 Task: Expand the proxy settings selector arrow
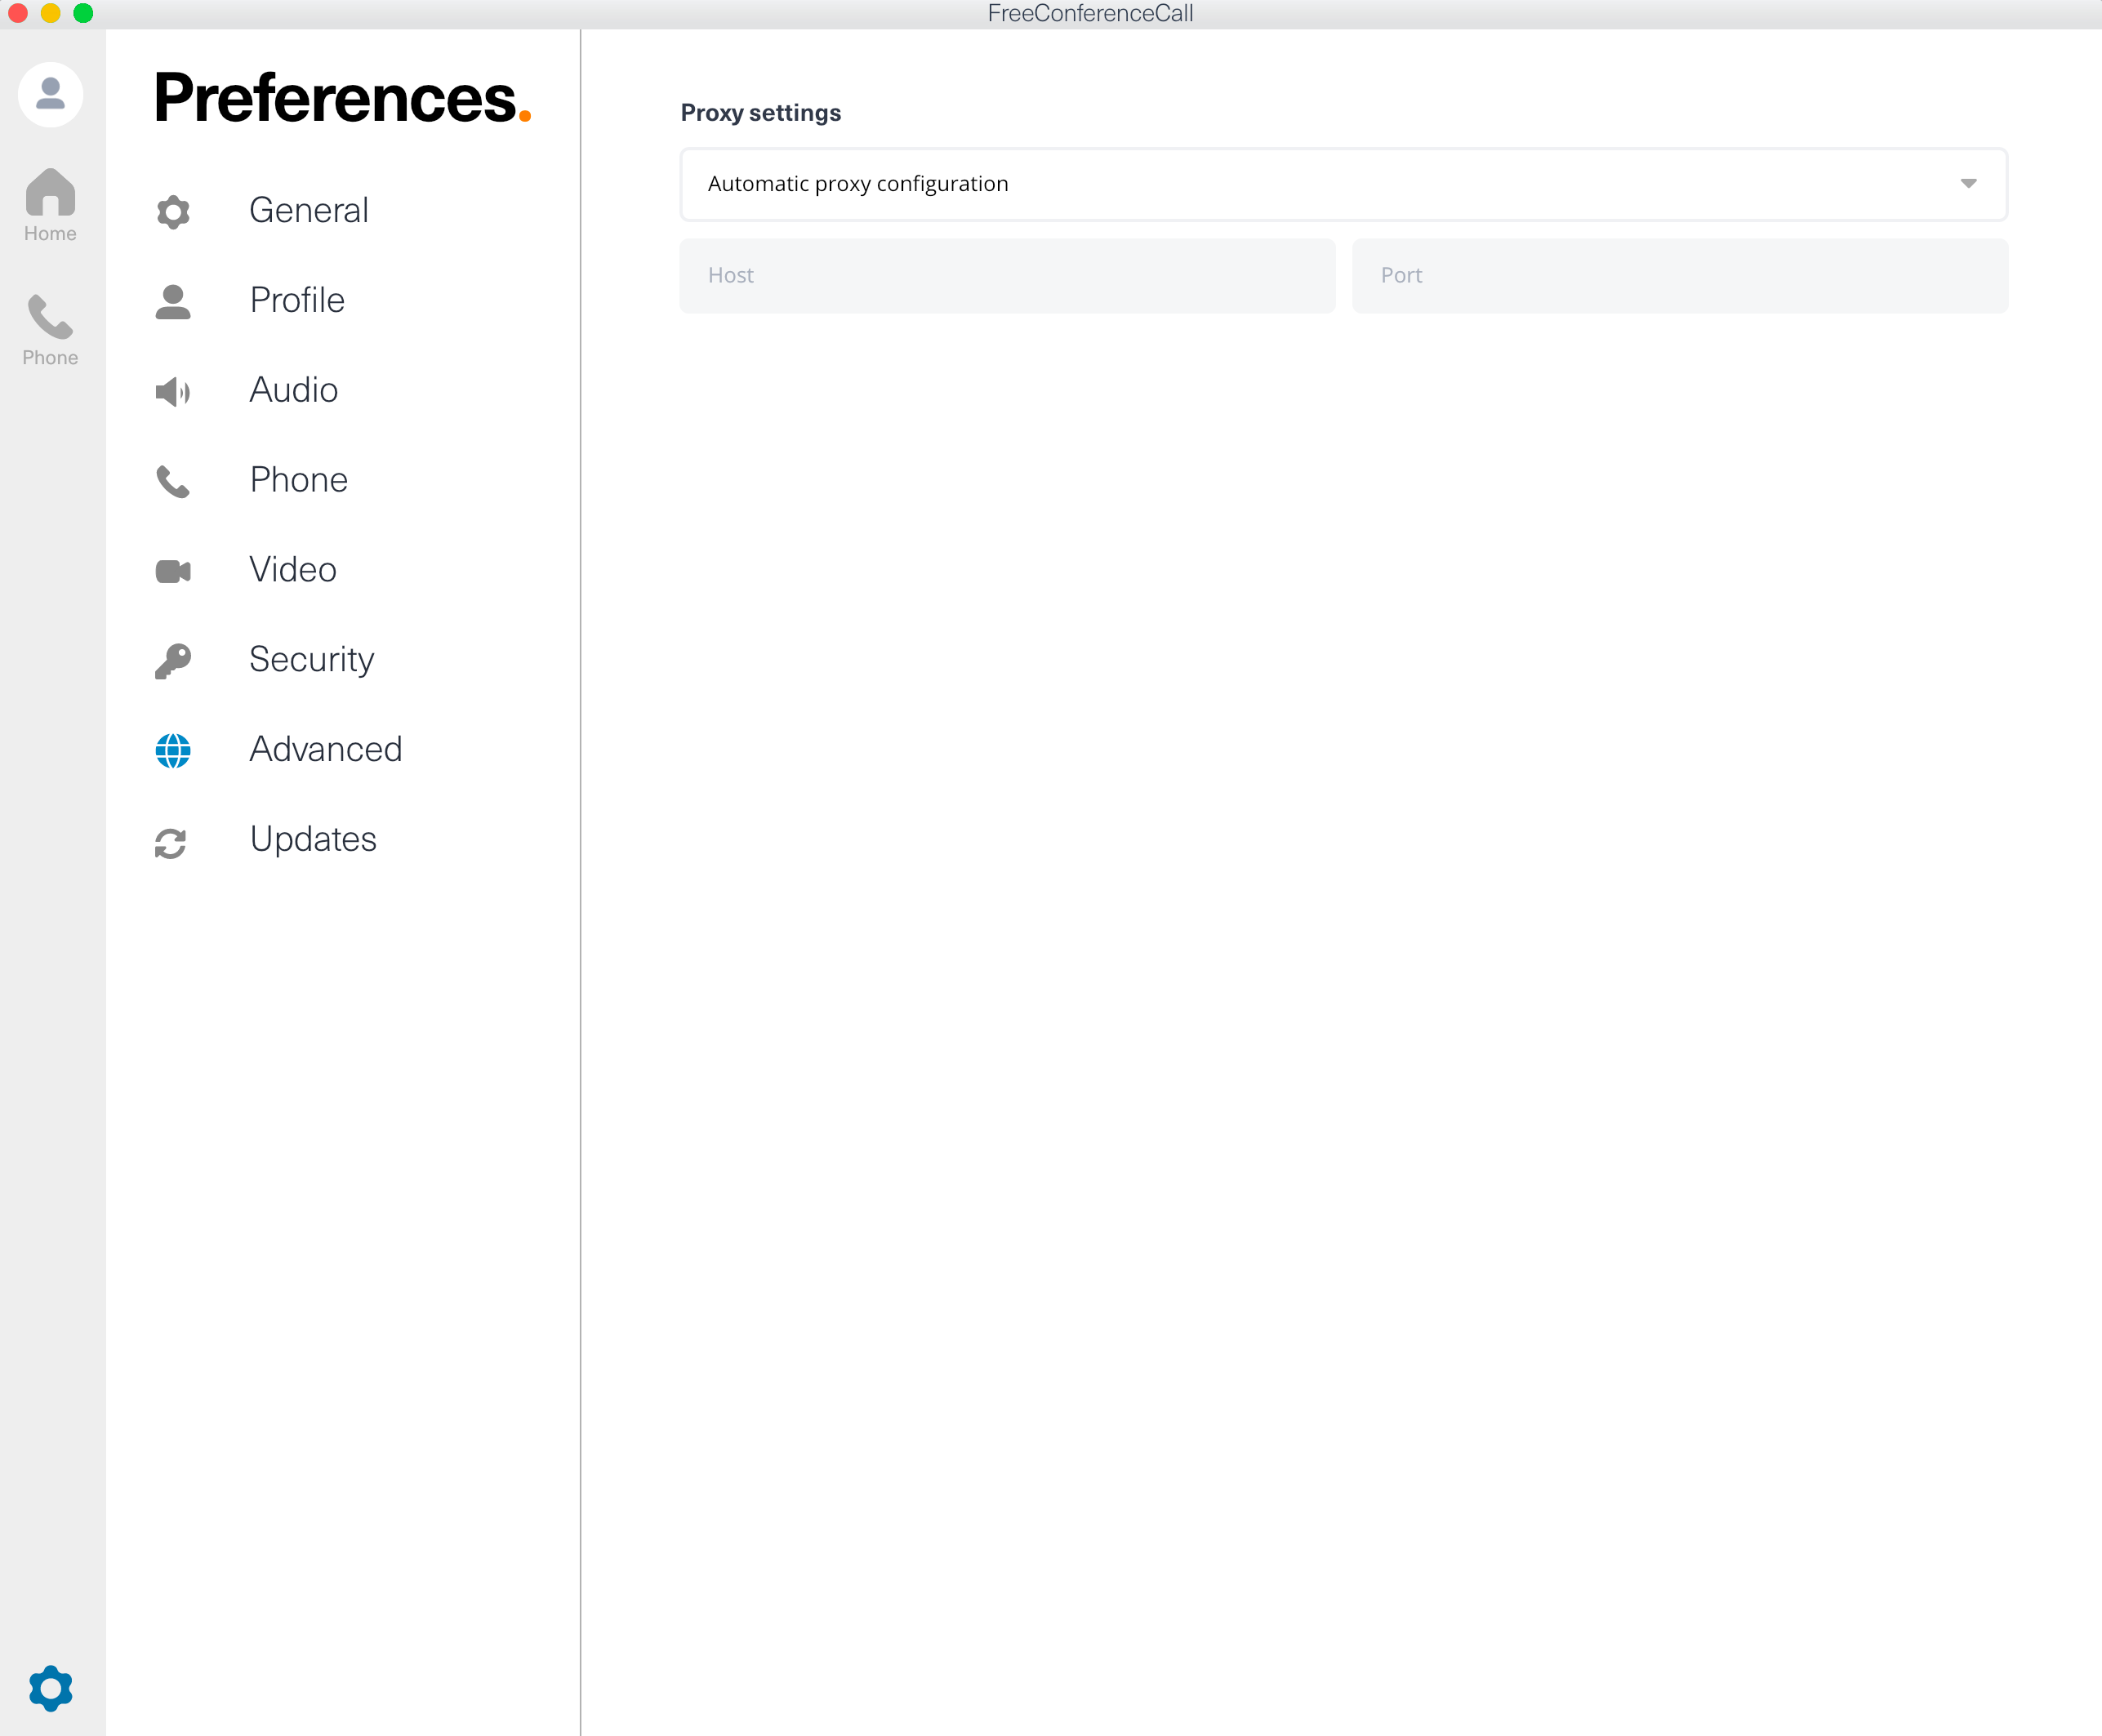tap(1967, 184)
